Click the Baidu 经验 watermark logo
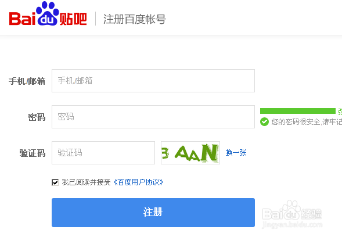 292,214
